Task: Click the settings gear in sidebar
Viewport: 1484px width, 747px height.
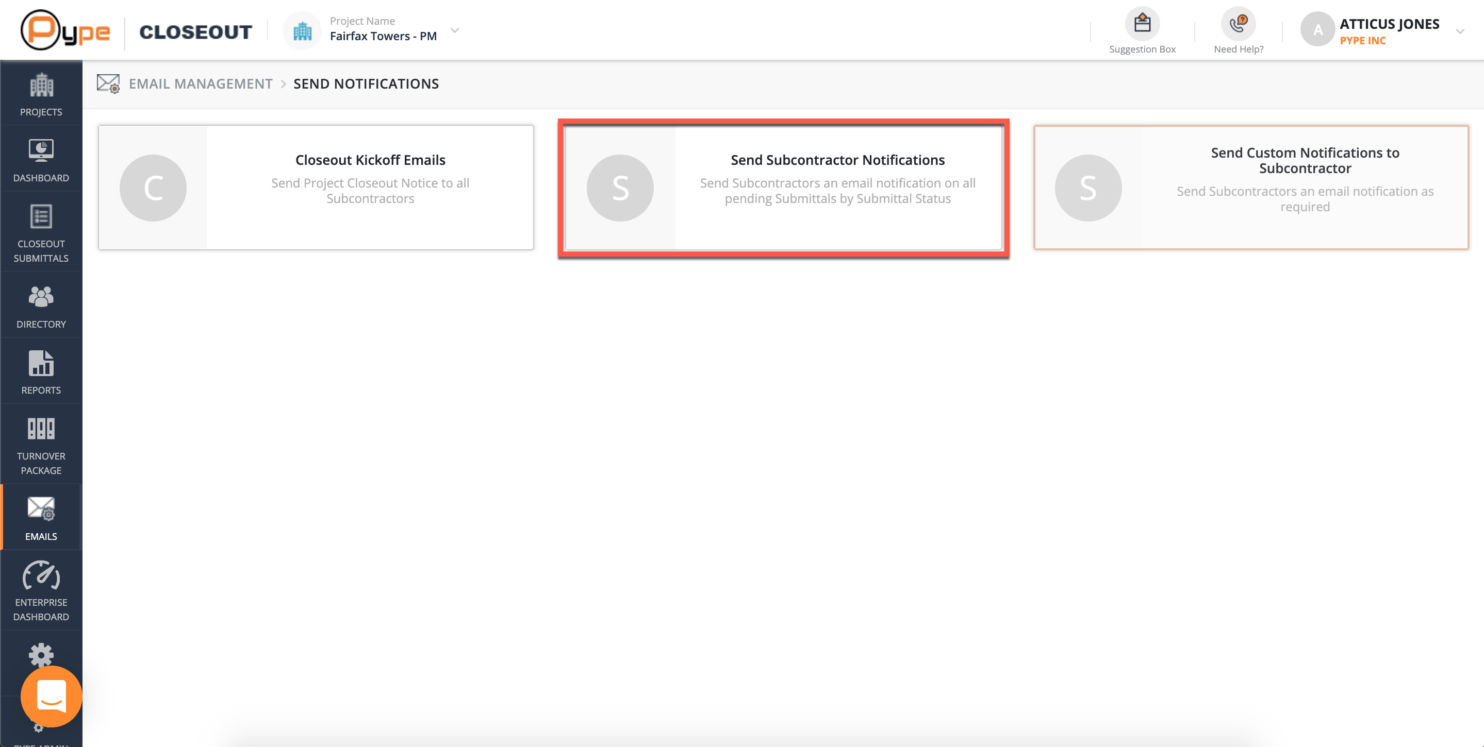Action: (x=41, y=654)
